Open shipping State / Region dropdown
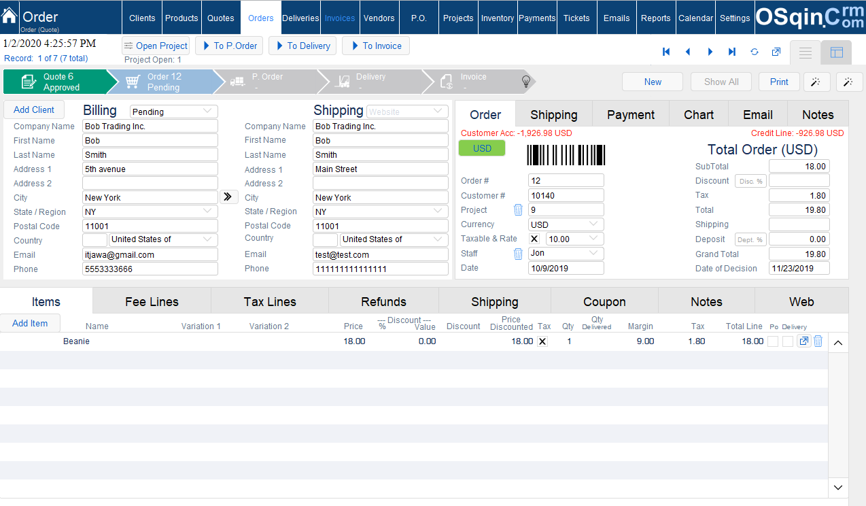Image resolution: width=866 pixels, height=506 pixels. (381, 212)
